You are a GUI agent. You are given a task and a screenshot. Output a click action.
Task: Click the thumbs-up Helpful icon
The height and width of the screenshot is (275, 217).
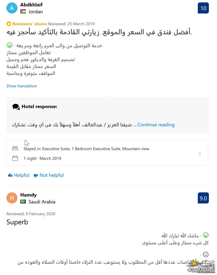pos(10,175)
